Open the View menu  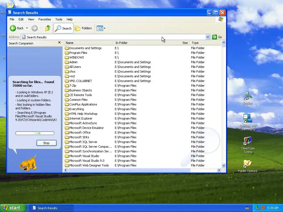(x=31, y=19)
